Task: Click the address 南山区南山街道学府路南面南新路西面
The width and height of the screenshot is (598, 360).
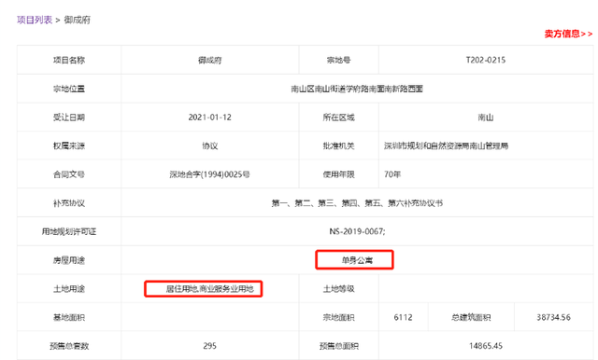Action: (357, 89)
